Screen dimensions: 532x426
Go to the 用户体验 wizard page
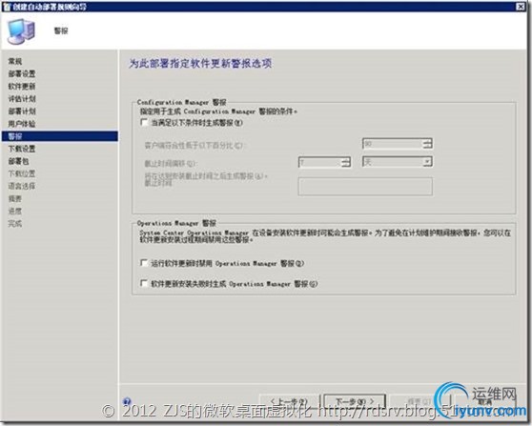22,124
